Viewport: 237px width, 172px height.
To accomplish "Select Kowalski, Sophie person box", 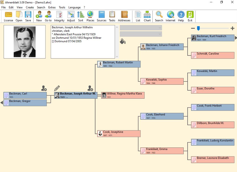I will [162, 81].
